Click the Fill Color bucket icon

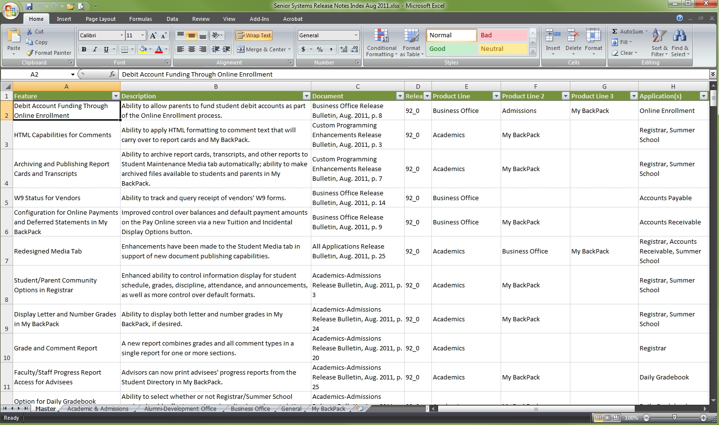[143, 49]
